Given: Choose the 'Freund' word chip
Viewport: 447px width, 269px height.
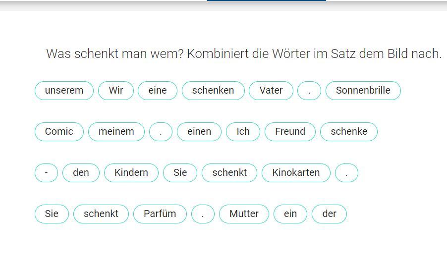Looking at the screenshot, I should [x=290, y=132].
